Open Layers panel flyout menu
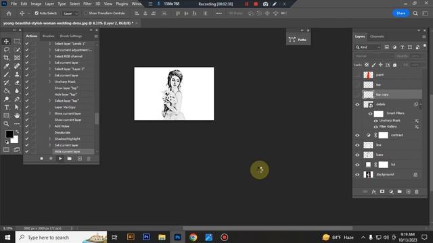The width and height of the screenshot is (433, 243). (424, 36)
